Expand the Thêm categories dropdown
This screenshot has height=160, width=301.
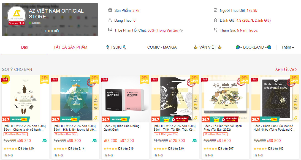[x=288, y=47]
